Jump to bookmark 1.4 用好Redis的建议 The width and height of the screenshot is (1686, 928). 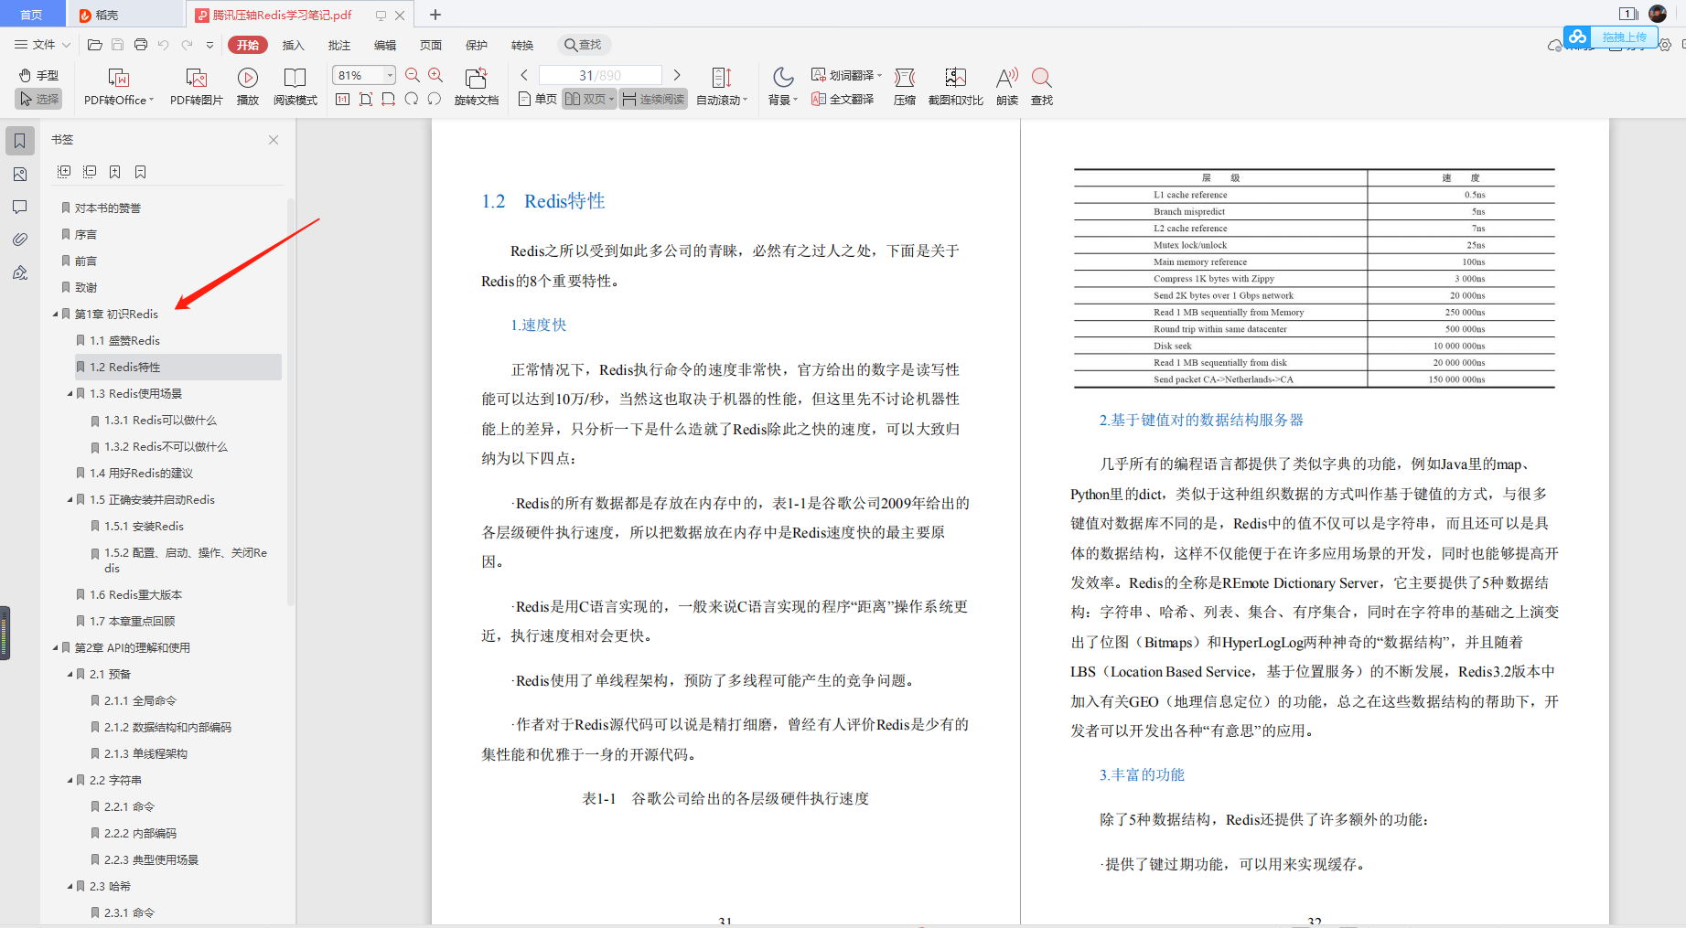coord(141,473)
